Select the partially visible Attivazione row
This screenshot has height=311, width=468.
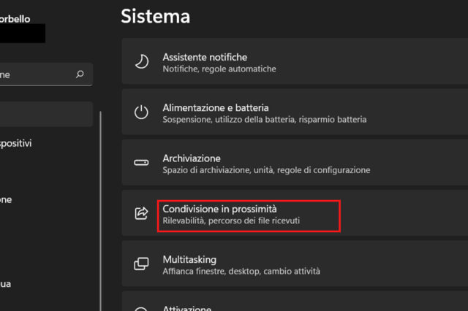click(x=292, y=304)
